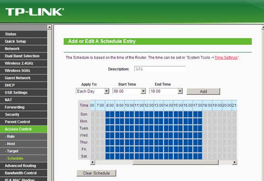
Task: Toggle the Monday 7:00 schedule cell
Action: (98, 121)
